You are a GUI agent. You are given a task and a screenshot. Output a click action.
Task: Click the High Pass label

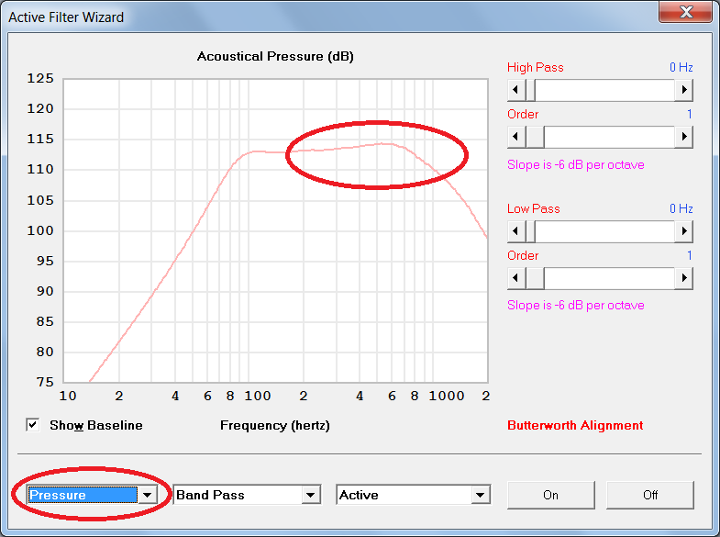coord(536,68)
